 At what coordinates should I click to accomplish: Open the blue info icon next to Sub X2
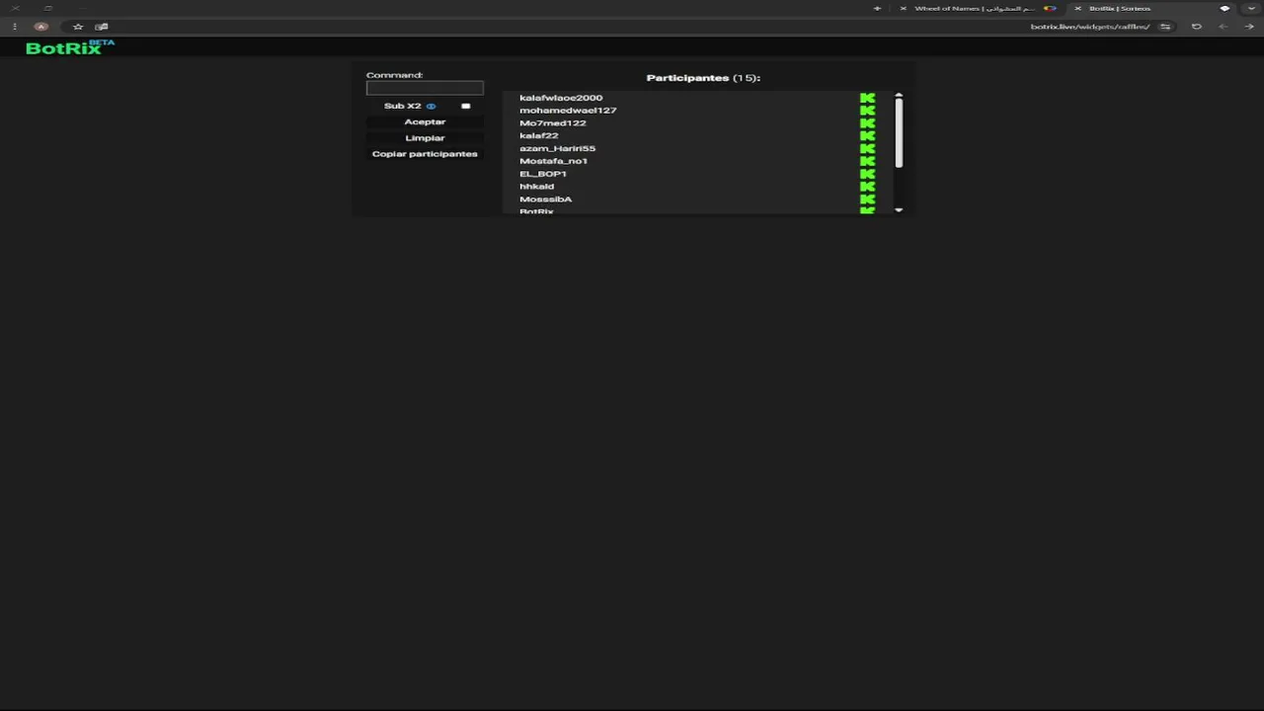pyautogui.click(x=431, y=106)
